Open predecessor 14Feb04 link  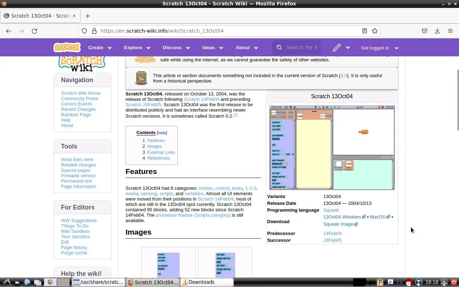[332, 234]
